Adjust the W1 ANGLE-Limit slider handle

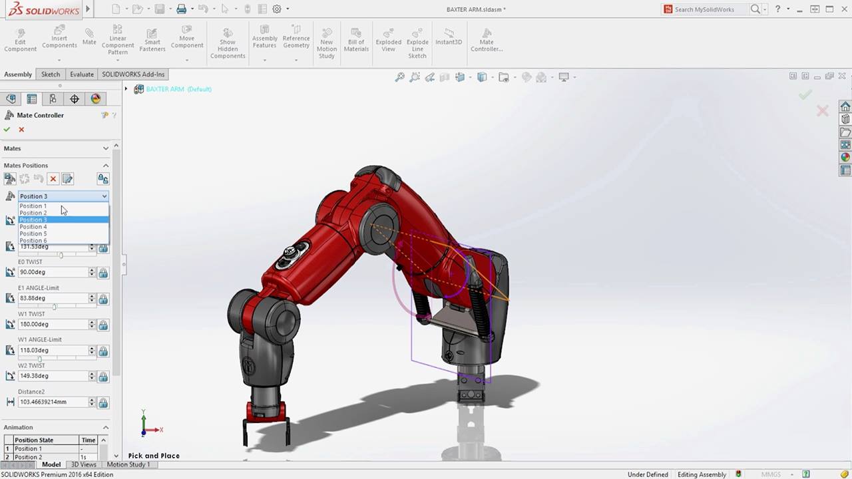pyautogui.click(x=40, y=359)
